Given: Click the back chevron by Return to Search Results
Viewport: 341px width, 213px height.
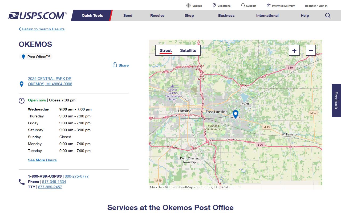Looking at the screenshot, I should (x=20, y=29).
